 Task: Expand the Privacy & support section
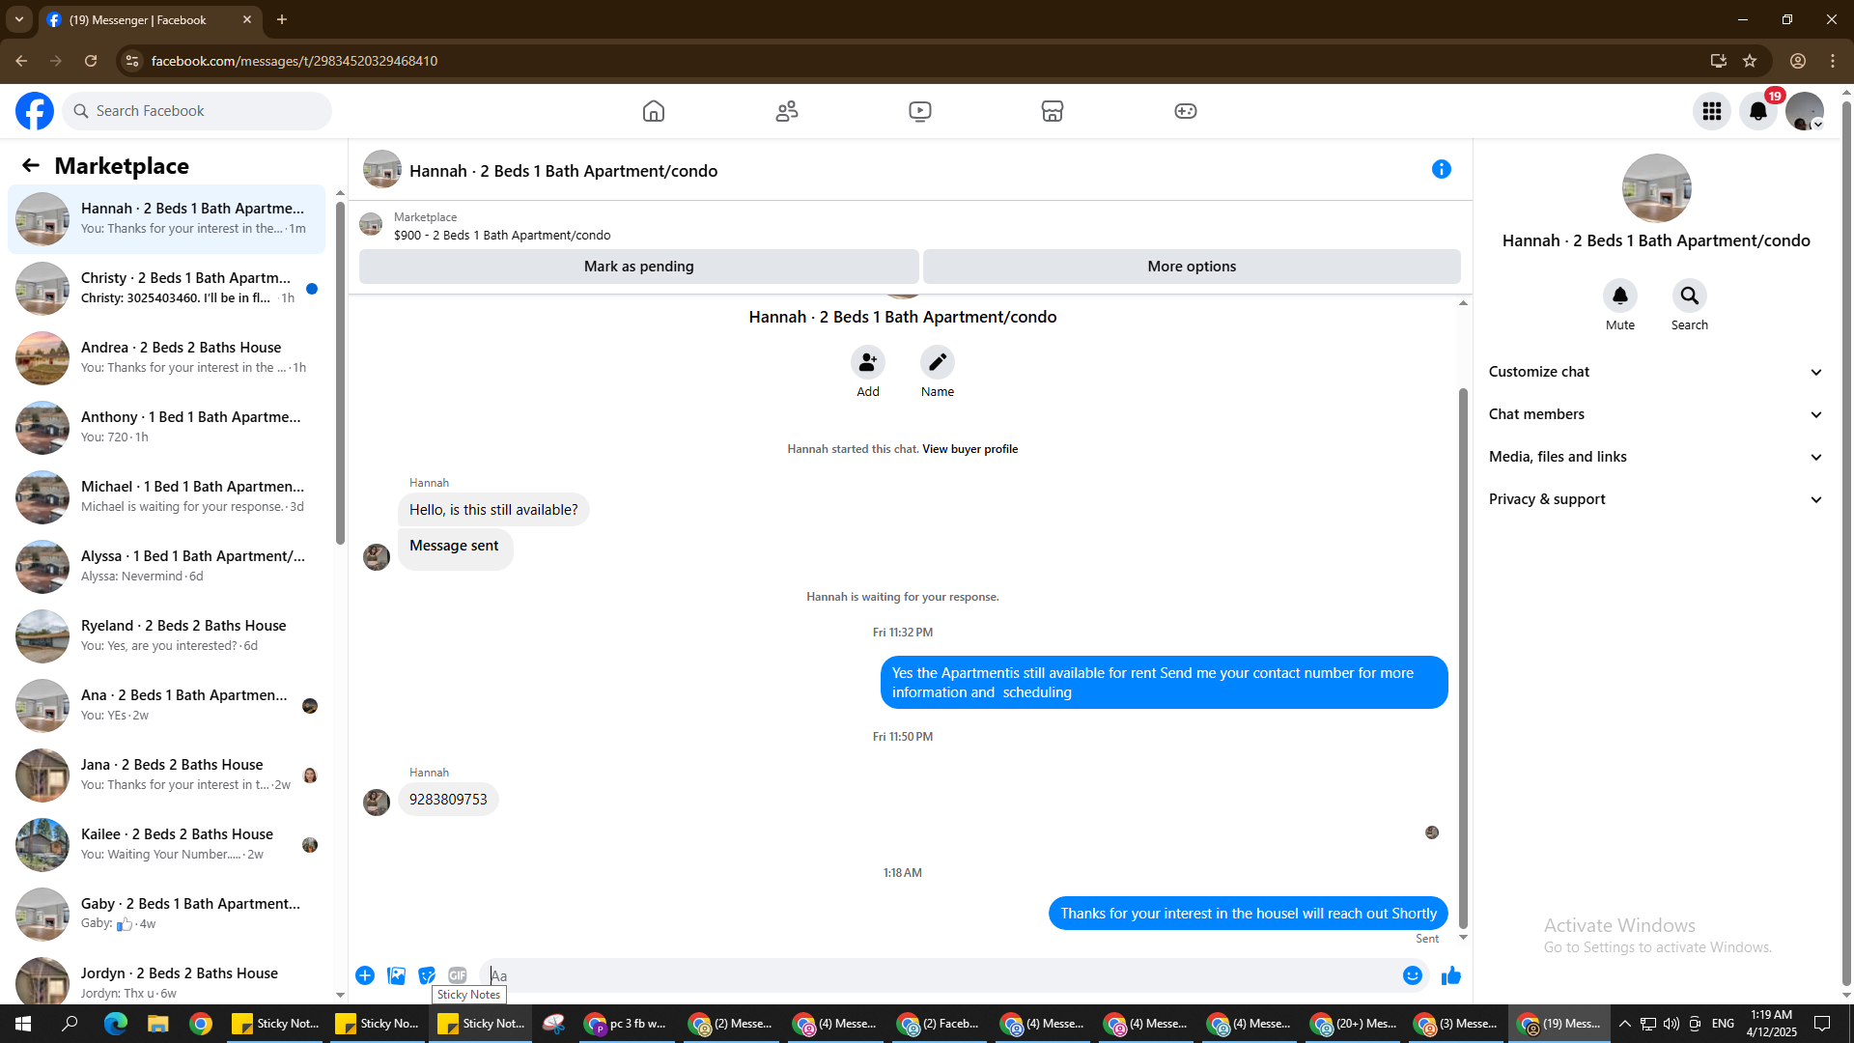(1655, 499)
